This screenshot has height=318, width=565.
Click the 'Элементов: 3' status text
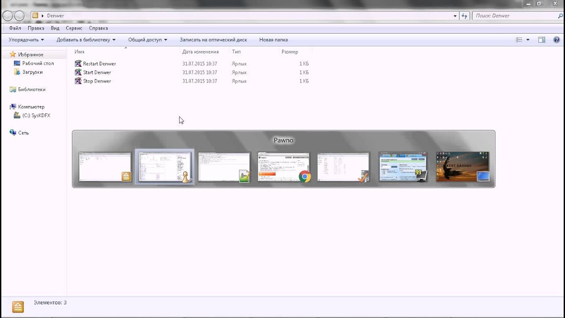pyautogui.click(x=50, y=303)
